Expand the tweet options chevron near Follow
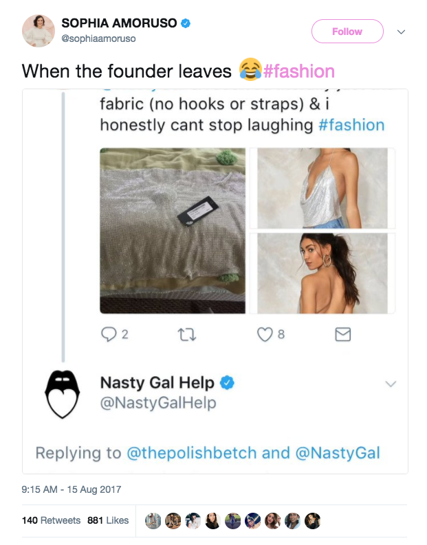This screenshot has height=545, width=427. tap(402, 32)
